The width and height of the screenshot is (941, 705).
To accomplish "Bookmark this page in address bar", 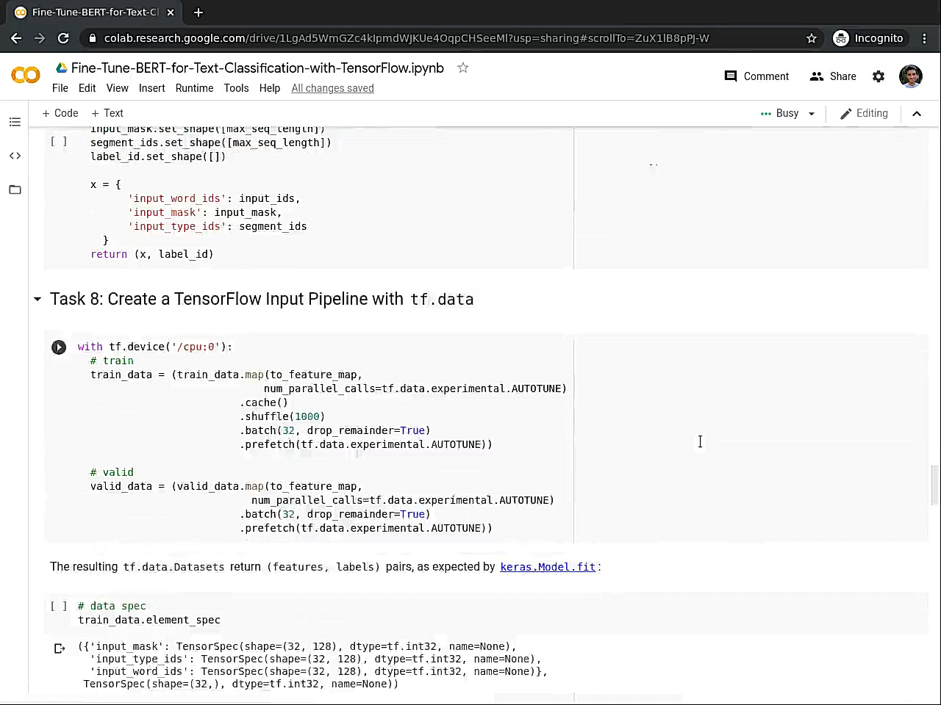I will 812,38.
